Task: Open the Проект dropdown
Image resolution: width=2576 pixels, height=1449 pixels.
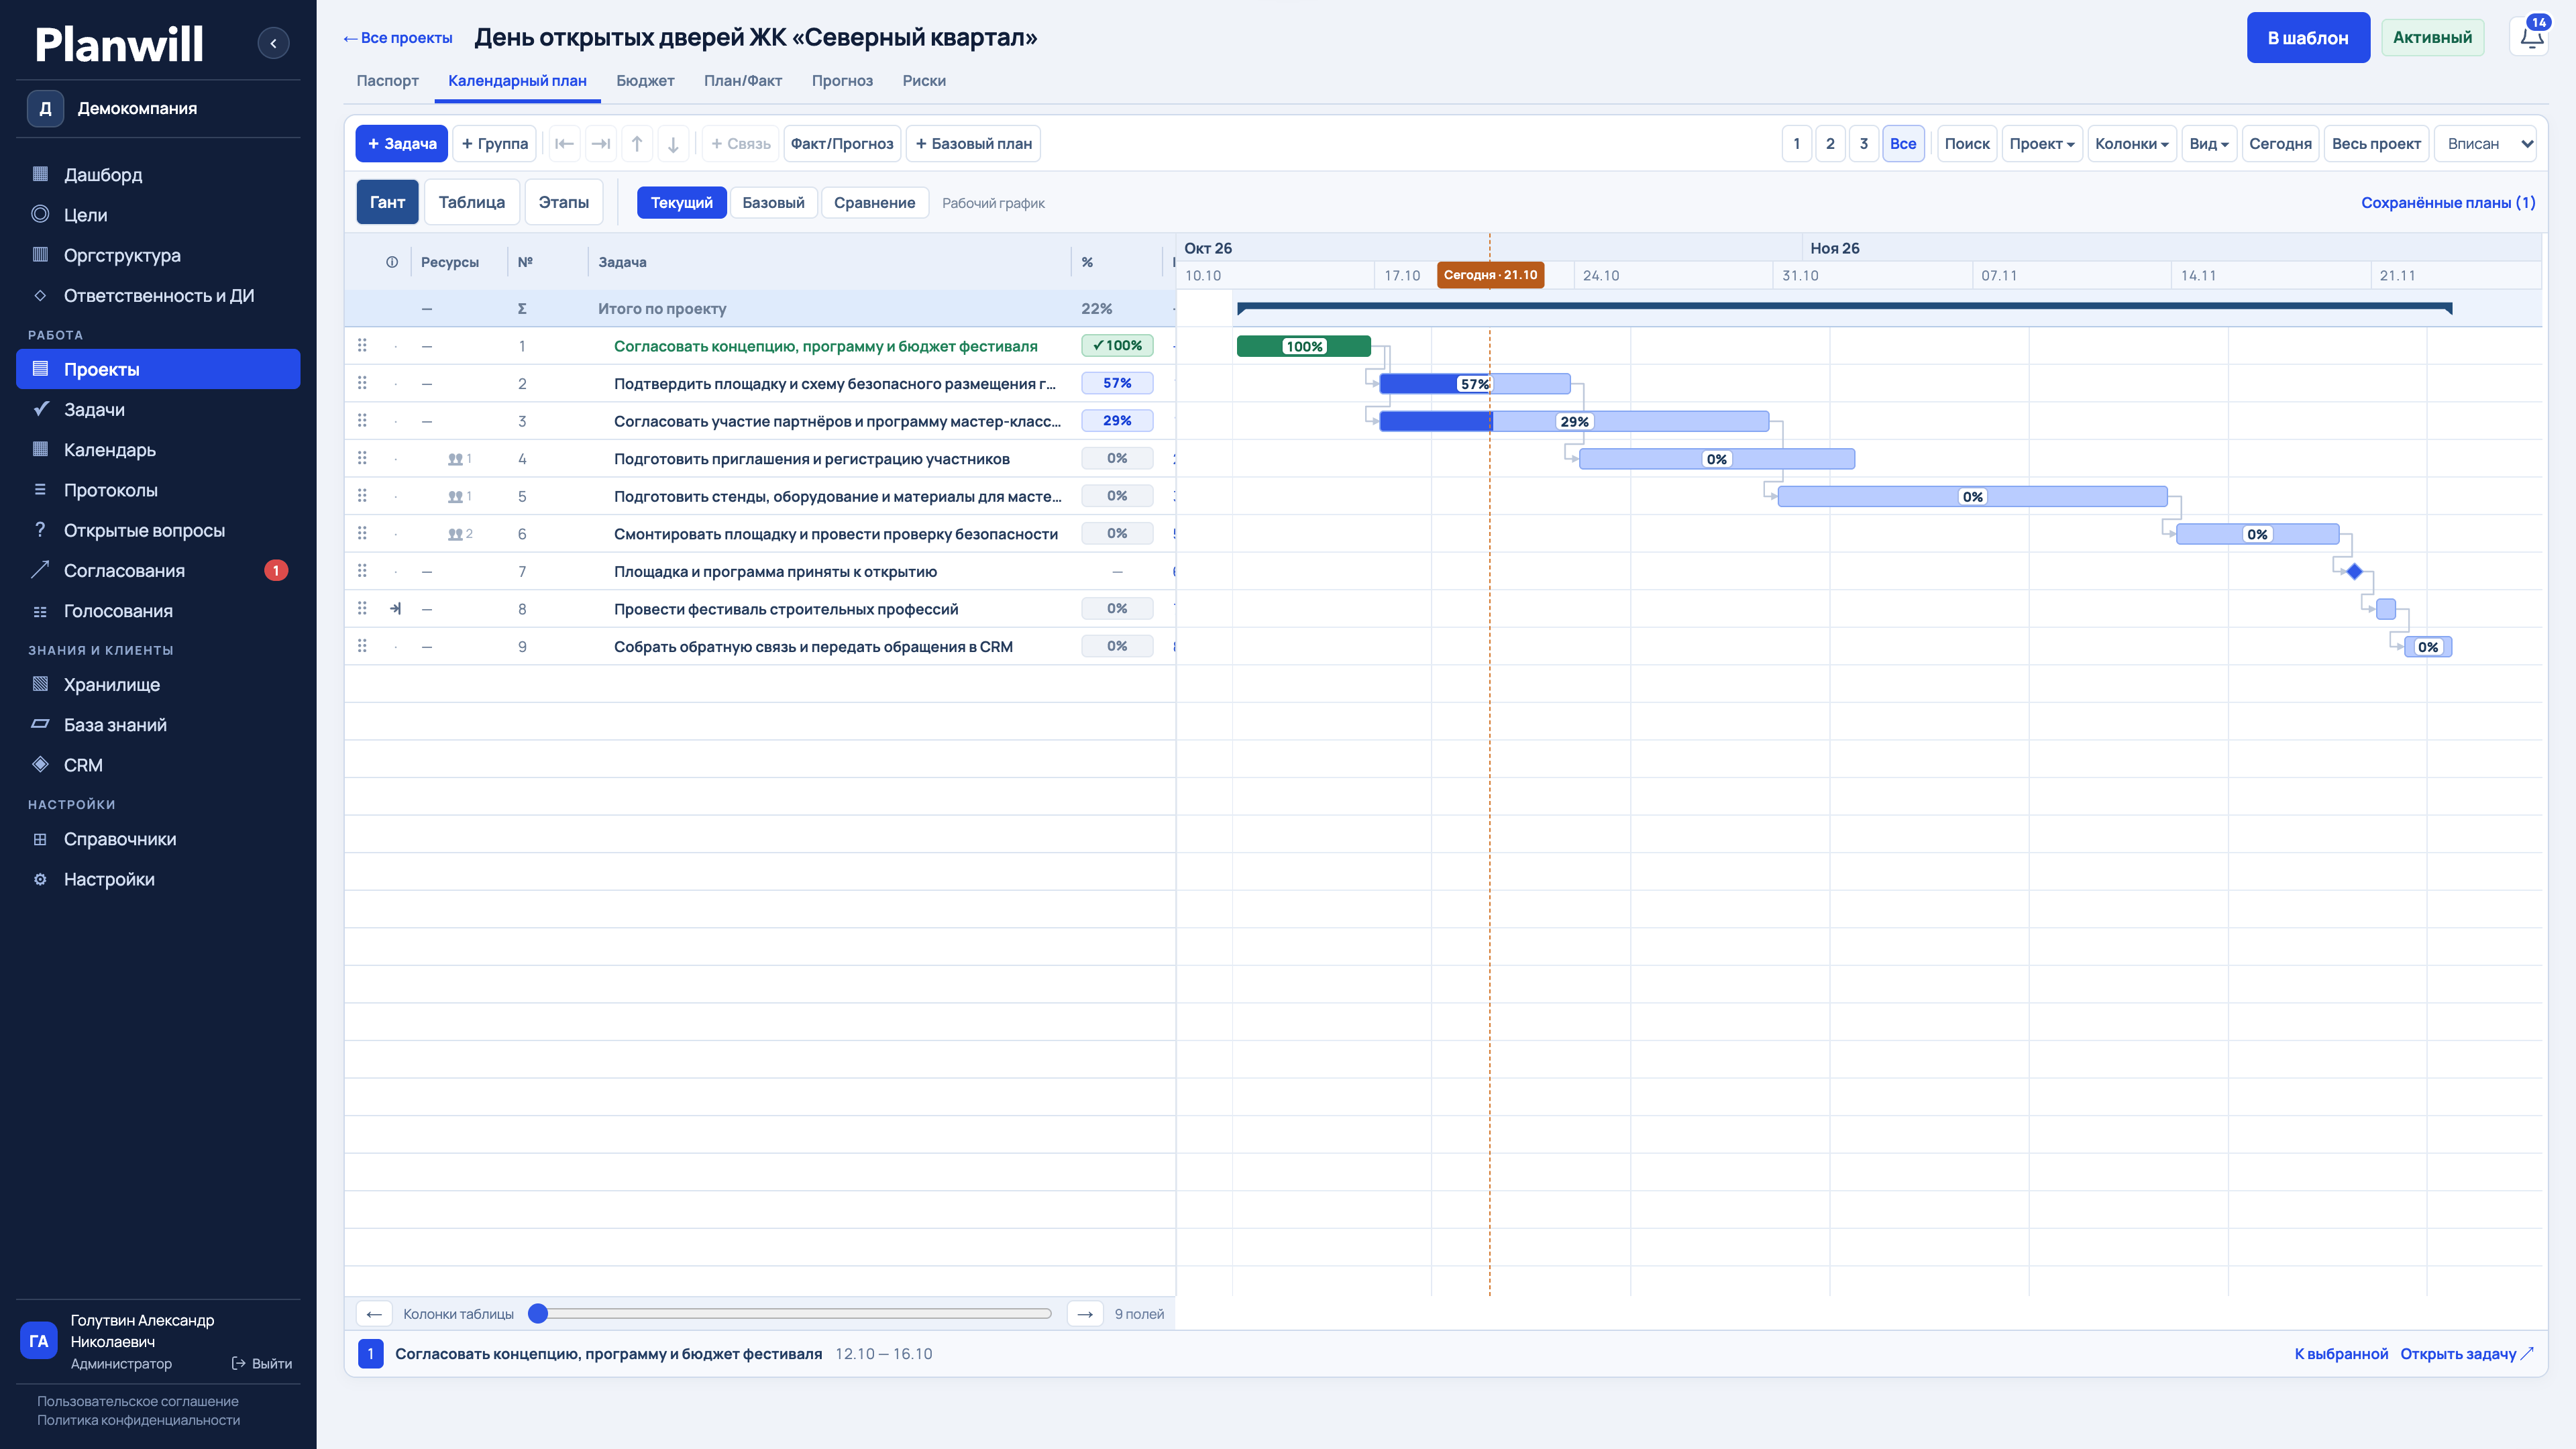Action: point(2042,144)
